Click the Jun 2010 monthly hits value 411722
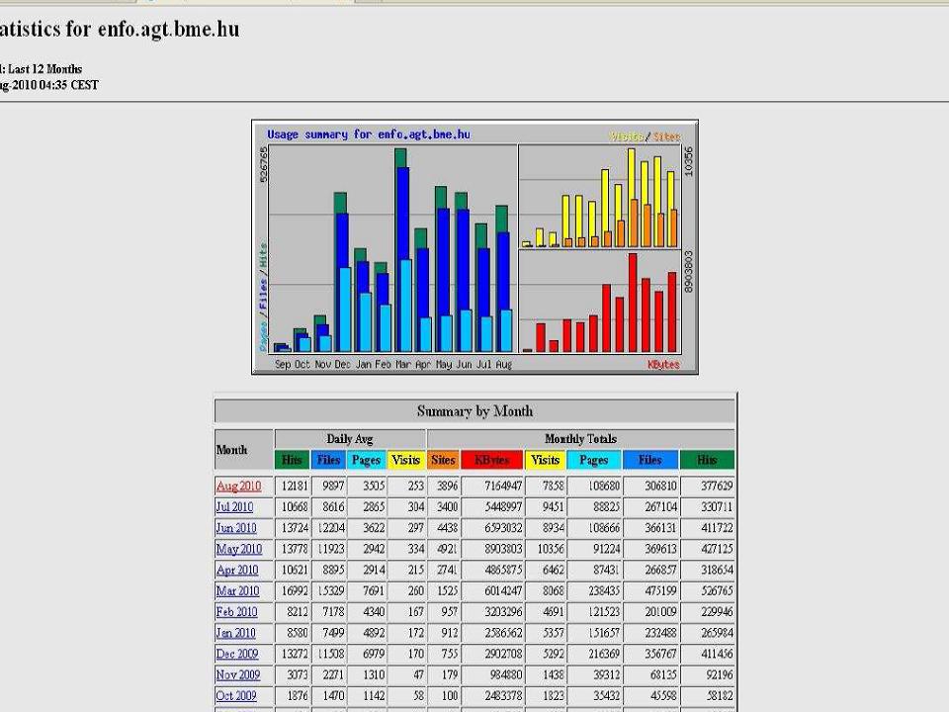 tap(717, 528)
